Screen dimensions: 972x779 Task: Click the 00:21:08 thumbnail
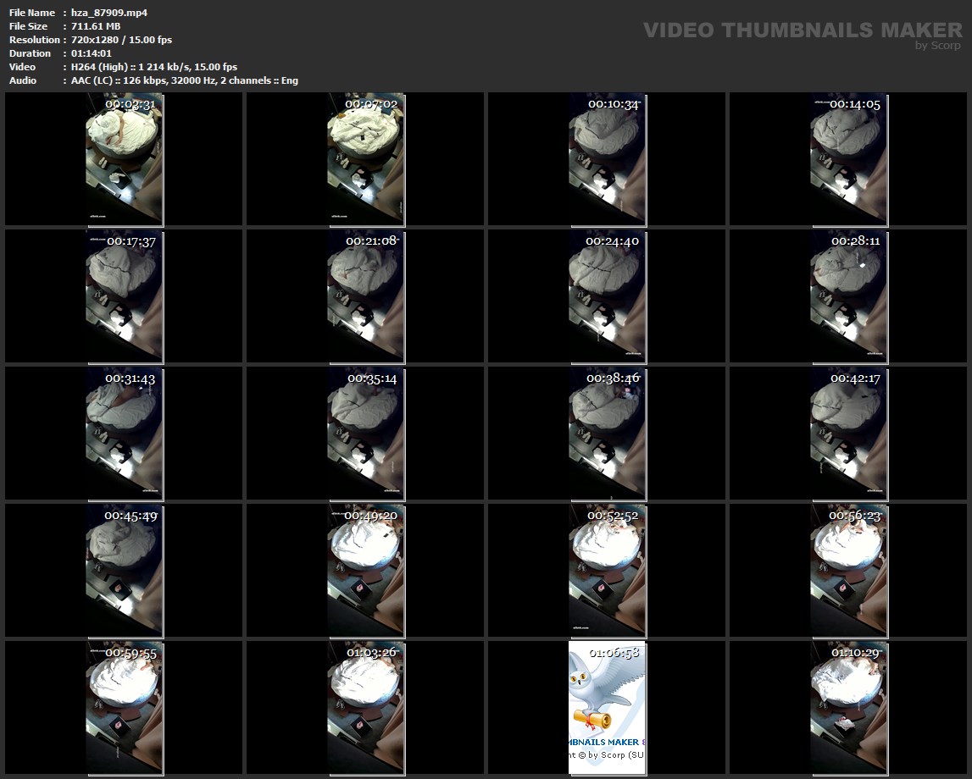pos(366,296)
